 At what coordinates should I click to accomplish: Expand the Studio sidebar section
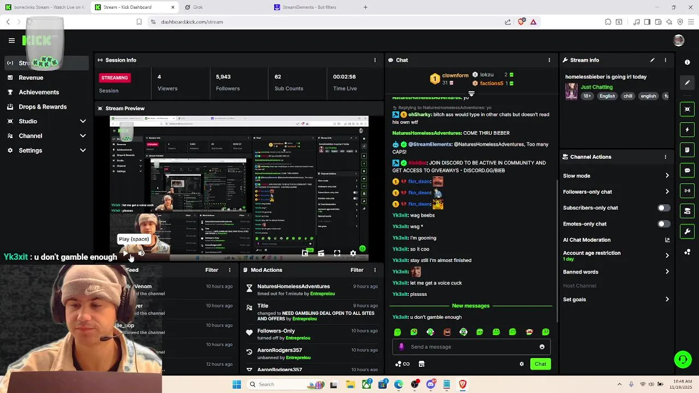(83, 121)
